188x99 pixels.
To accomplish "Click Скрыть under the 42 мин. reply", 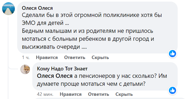I will 124,94.
